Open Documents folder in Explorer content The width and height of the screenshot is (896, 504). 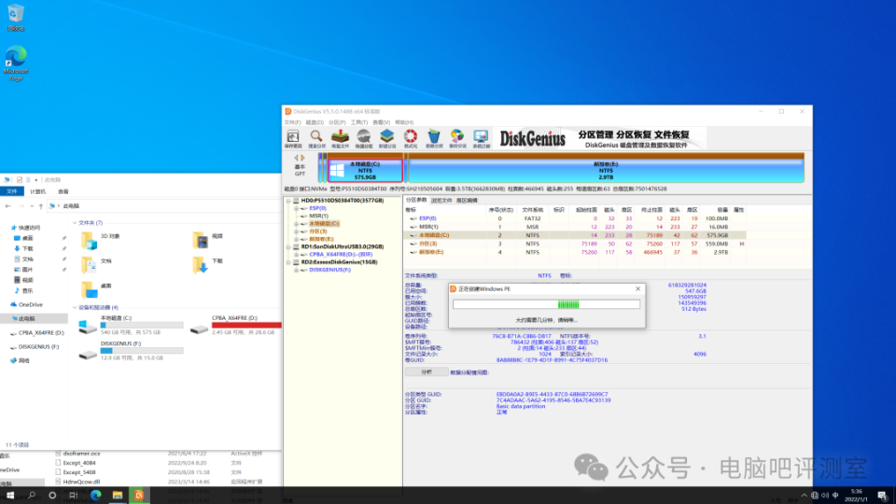tap(96, 264)
